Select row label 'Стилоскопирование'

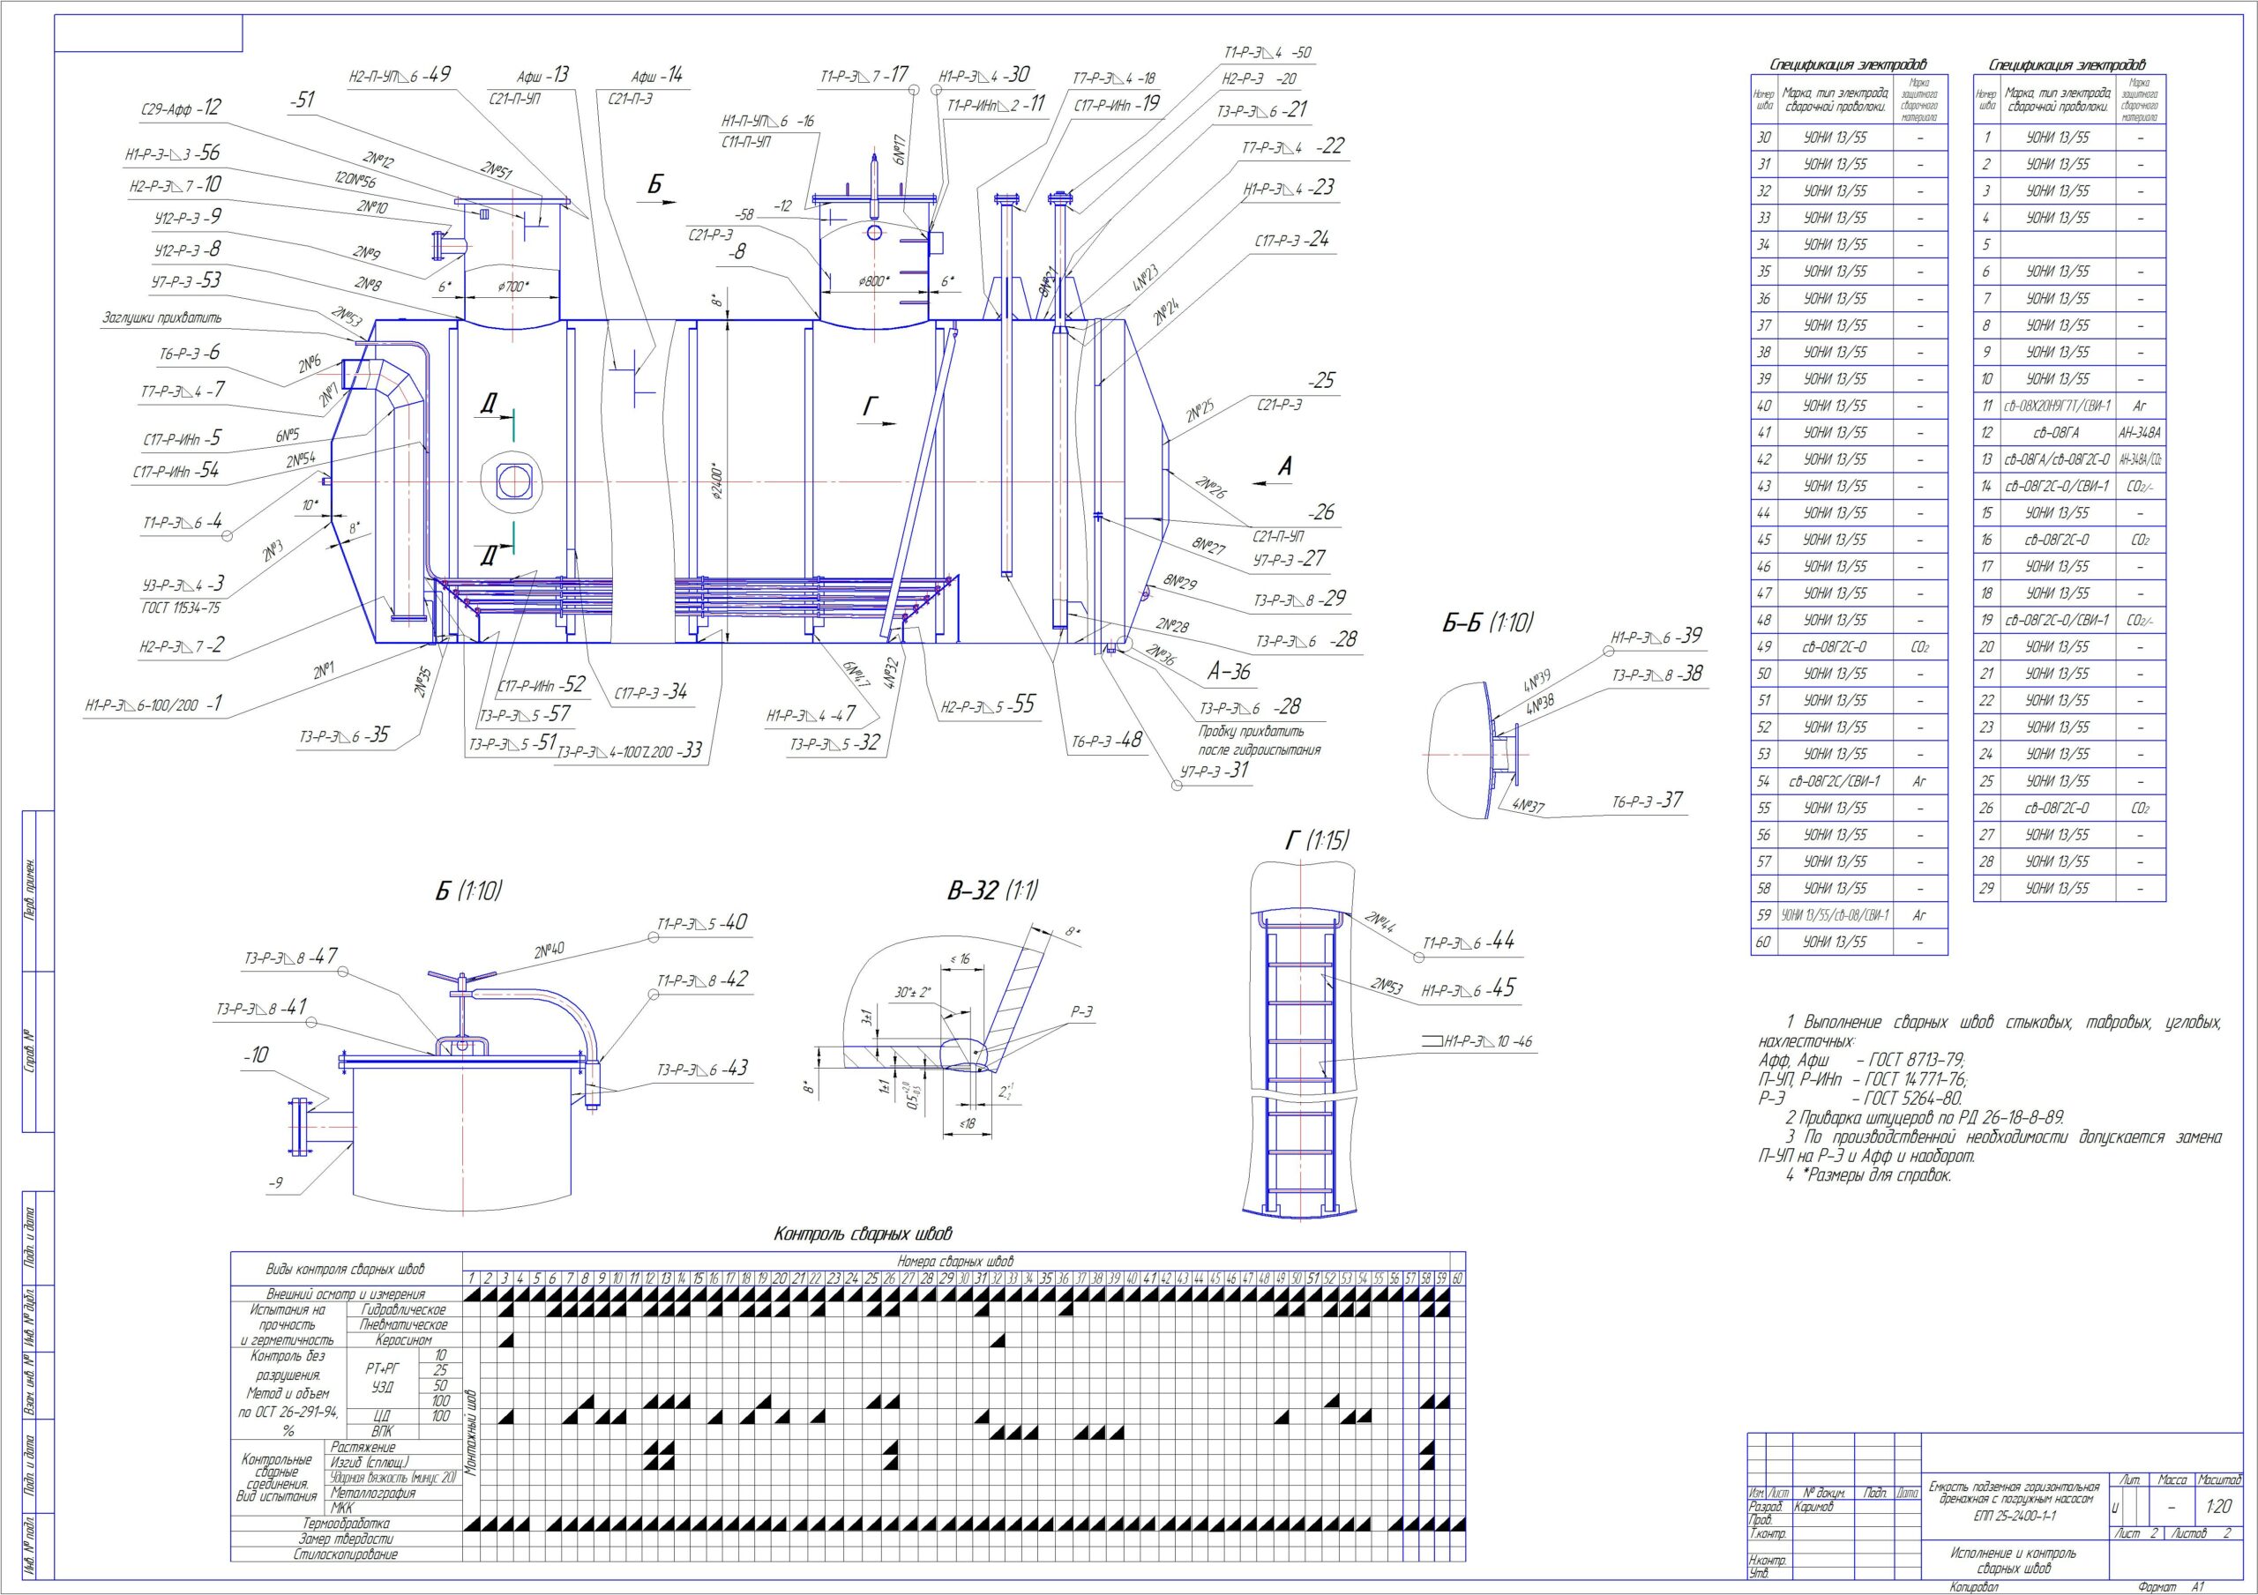click(x=344, y=1554)
